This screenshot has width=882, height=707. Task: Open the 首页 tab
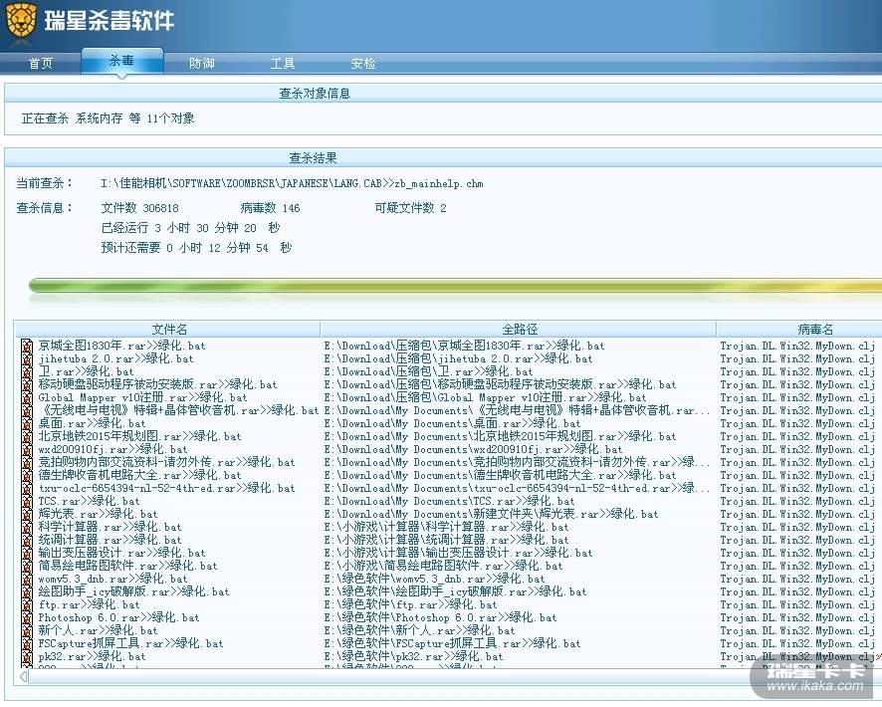41,63
